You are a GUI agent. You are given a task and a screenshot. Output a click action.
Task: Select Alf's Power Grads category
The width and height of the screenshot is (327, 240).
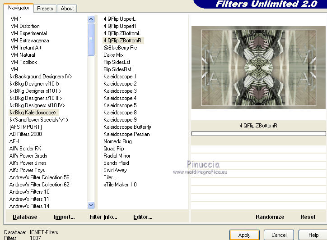click(x=28, y=156)
